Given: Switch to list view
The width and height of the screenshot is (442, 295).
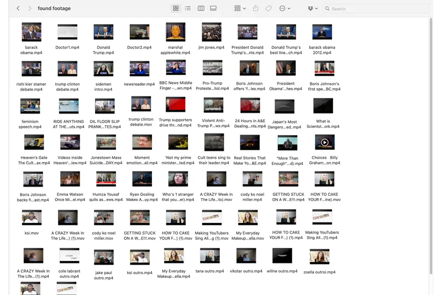Looking at the screenshot, I should [x=188, y=8].
